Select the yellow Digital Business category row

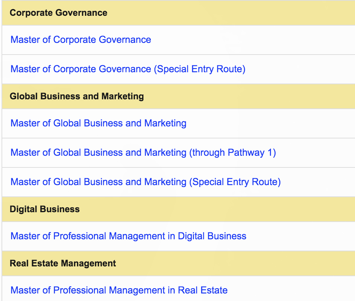(x=178, y=209)
